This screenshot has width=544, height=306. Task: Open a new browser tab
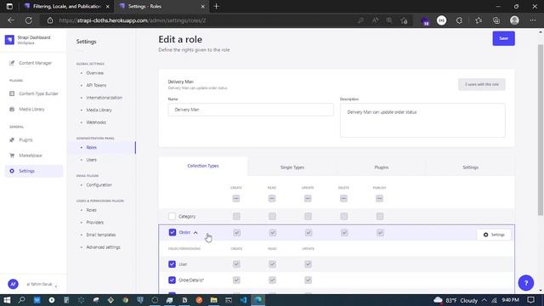coord(217,6)
